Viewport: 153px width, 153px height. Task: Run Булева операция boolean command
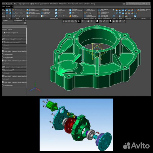[74, 16]
